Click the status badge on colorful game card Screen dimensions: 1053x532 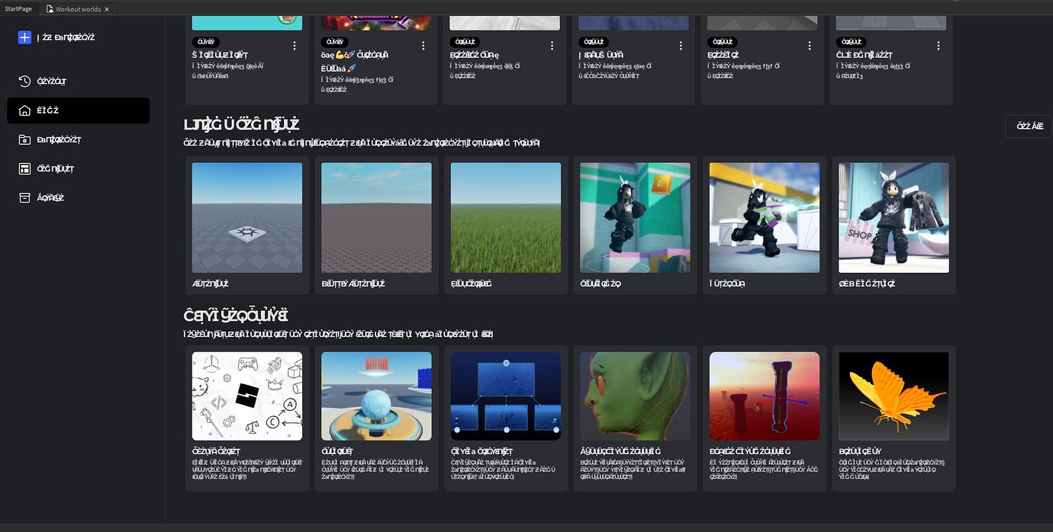336,42
